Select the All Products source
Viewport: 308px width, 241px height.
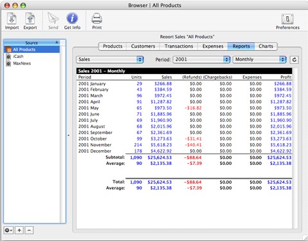point(32,50)
